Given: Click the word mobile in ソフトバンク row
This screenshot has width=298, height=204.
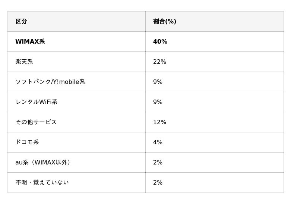Looking at the screenshot, I should [69, 82].
